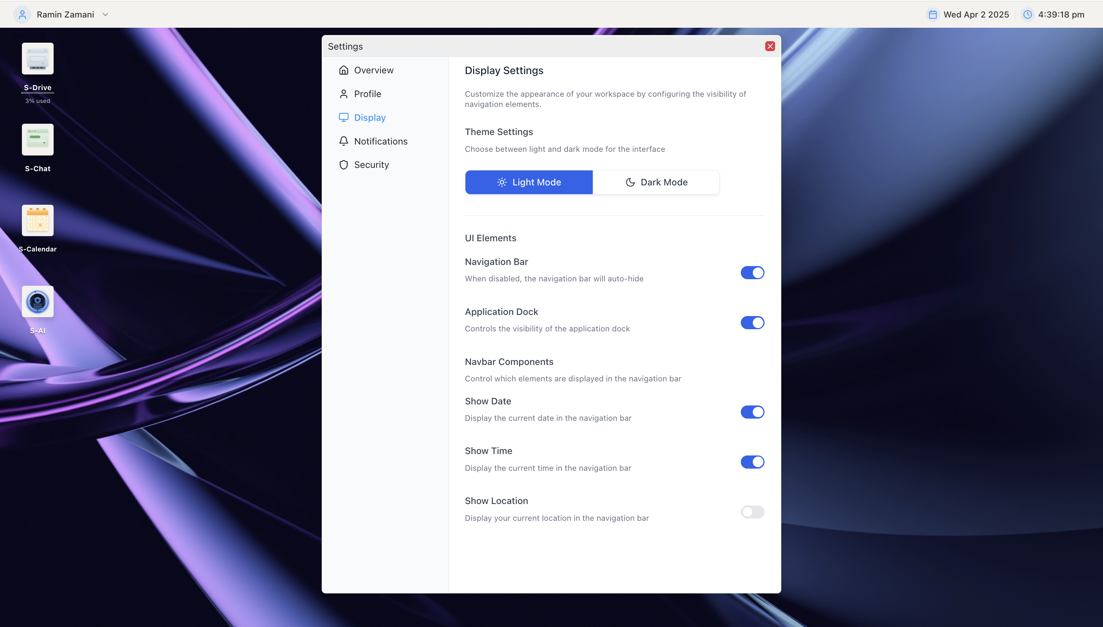Click the bell icon next to Notifications
The height and width of the screenshot is (627, 1103).
click(344, 141)
